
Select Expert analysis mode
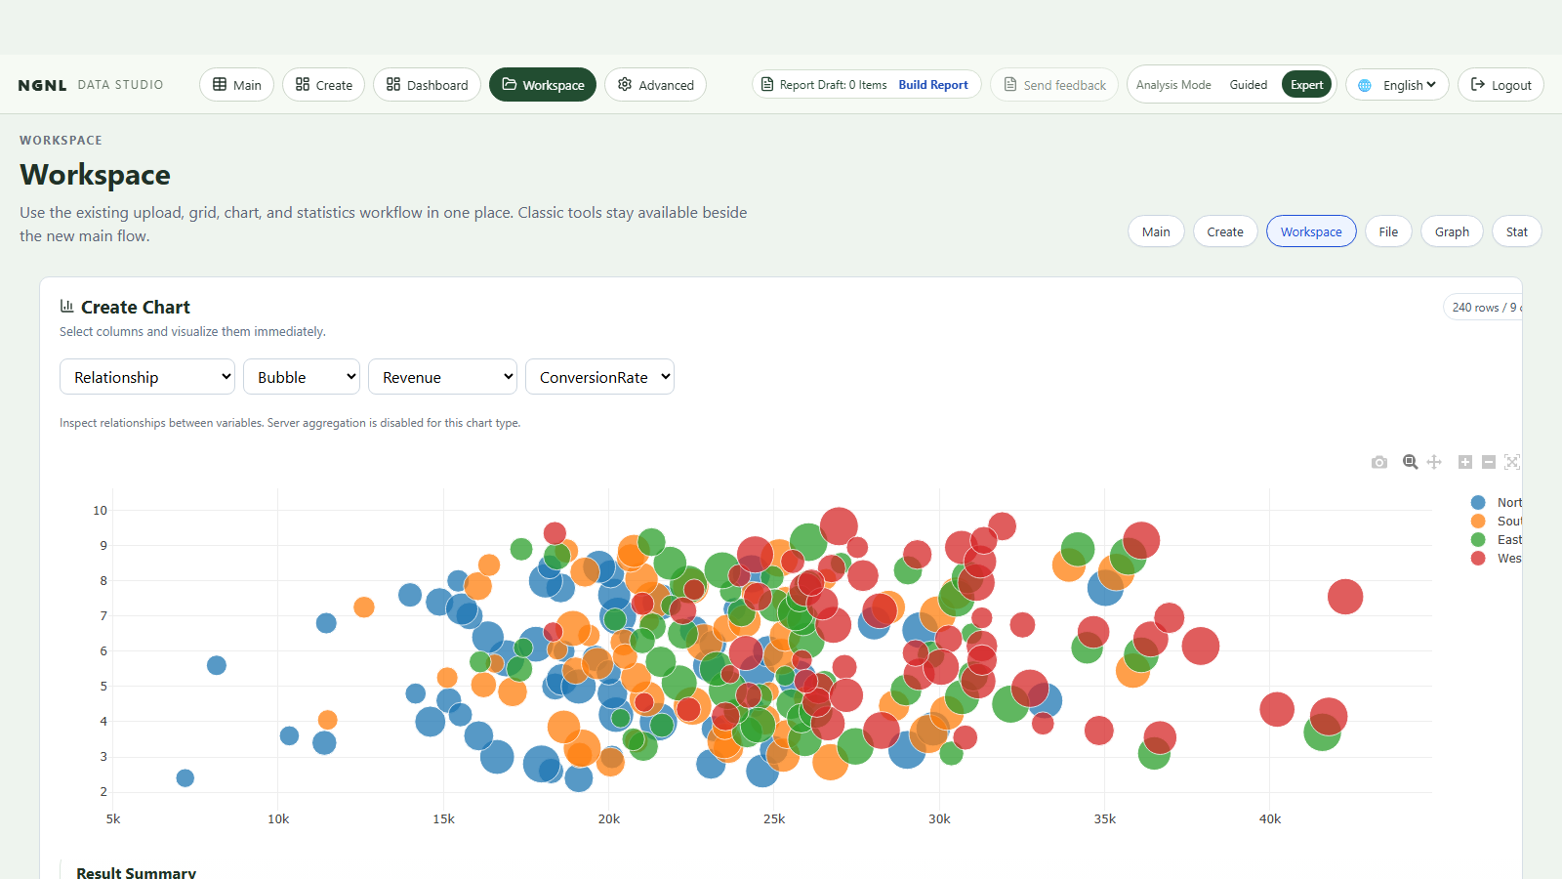1306,85
